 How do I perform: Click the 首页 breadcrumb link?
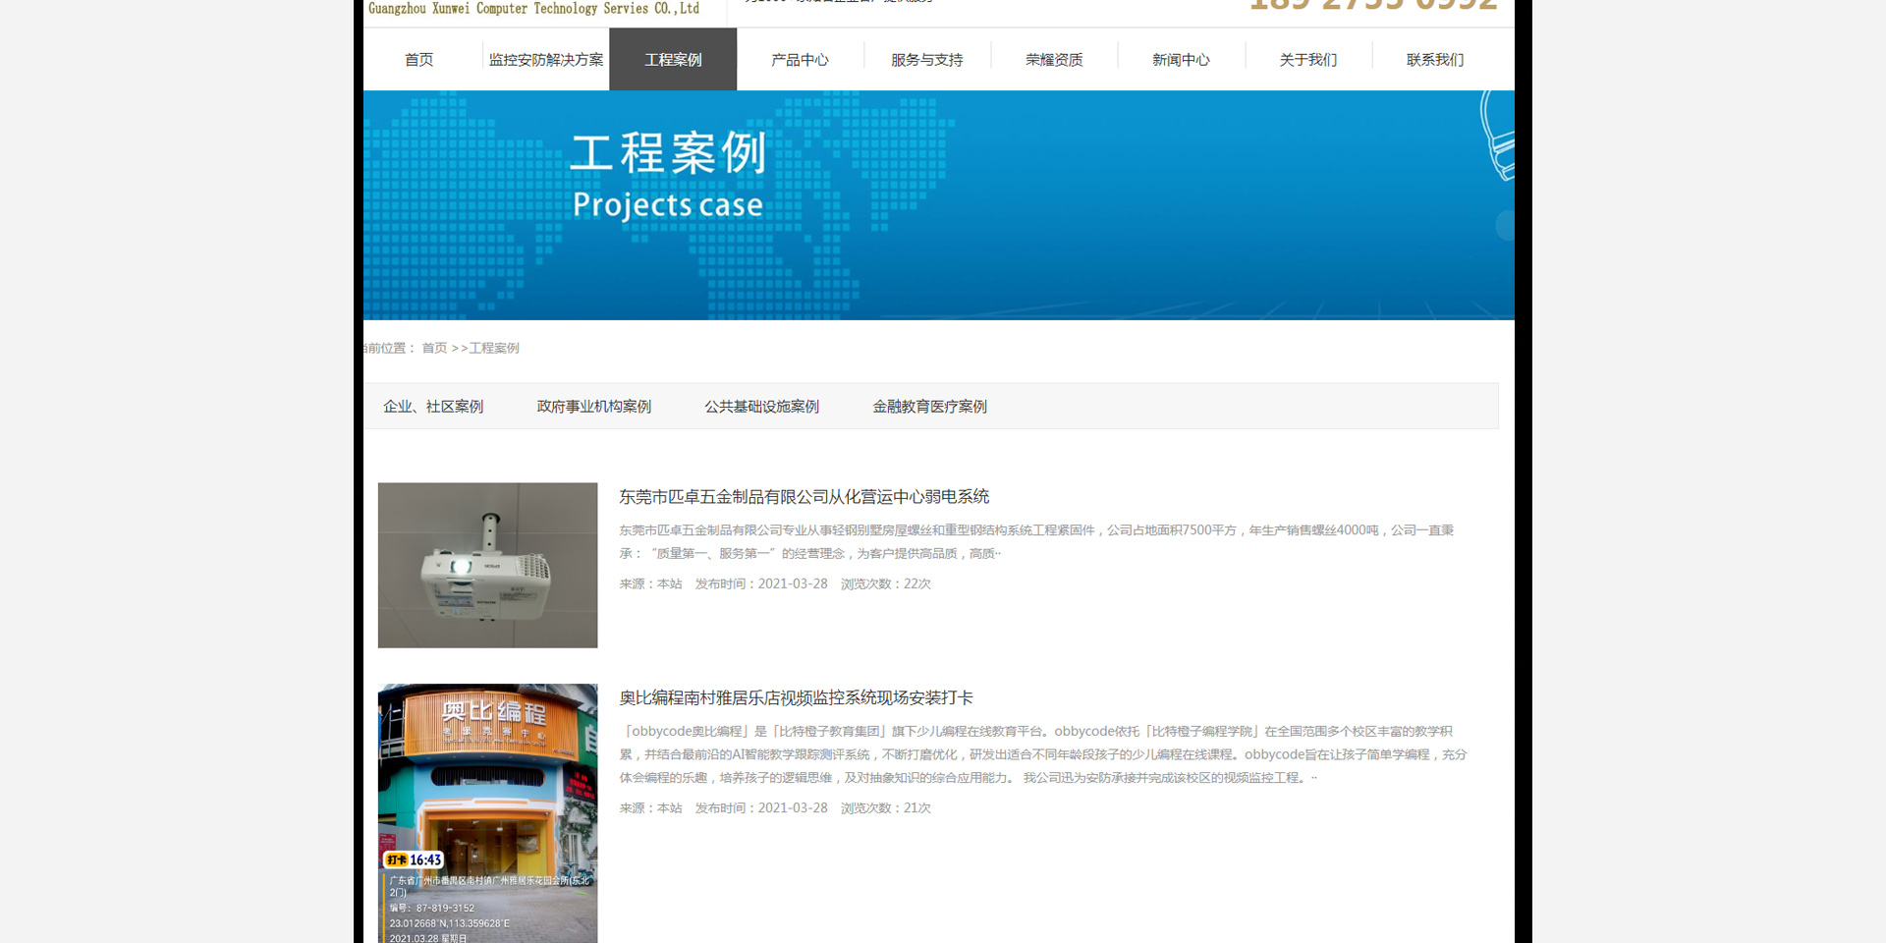[434, 348]
